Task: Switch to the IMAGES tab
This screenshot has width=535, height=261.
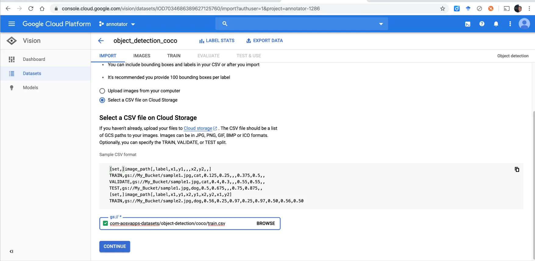Action: point(142,56)
